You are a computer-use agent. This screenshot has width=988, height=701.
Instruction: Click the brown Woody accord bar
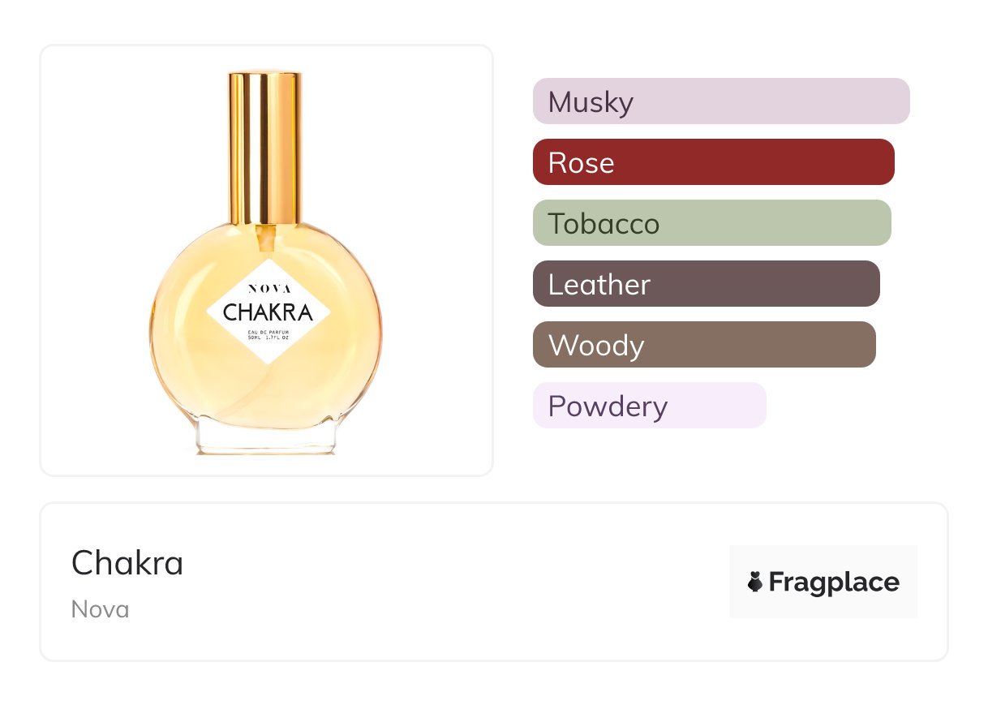(703, 345)
